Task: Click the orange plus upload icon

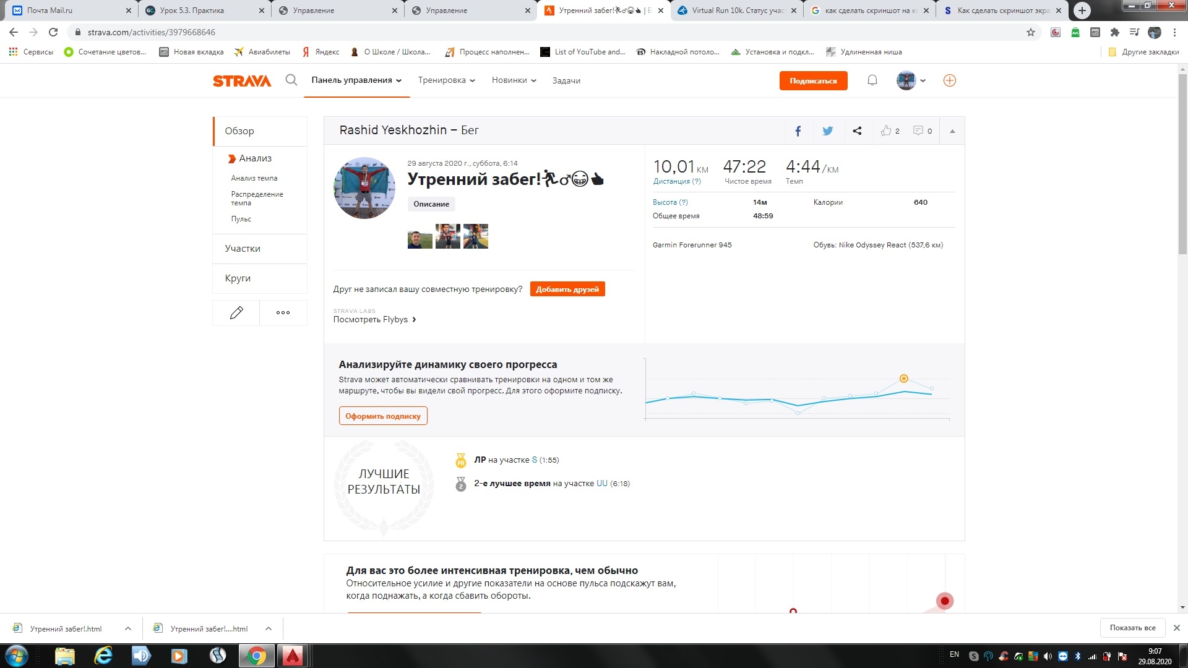Action: [x=949, y=80]
